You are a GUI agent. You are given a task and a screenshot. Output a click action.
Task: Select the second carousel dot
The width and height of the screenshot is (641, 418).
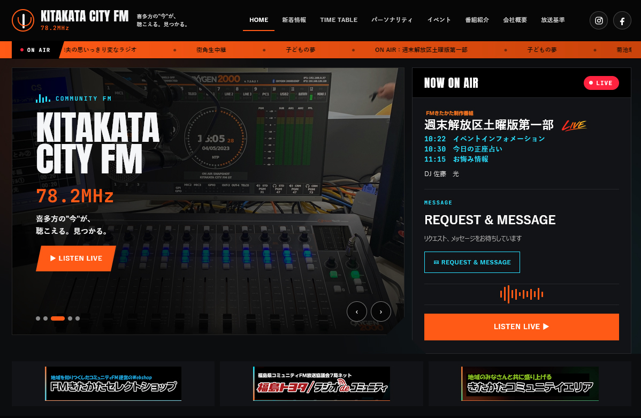tap(45, 318)
